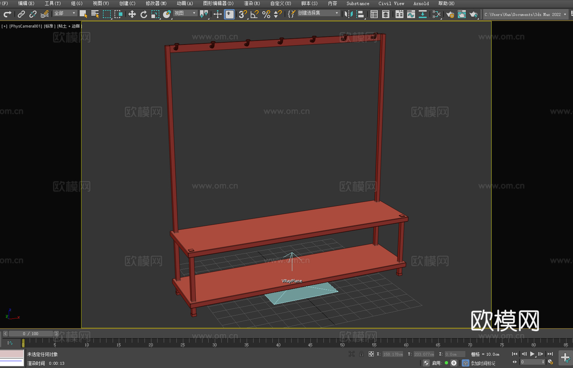This screenshot has width=573, height=368.
Task: Click Use Pivot Point Center icon
Action: (204, 14)
